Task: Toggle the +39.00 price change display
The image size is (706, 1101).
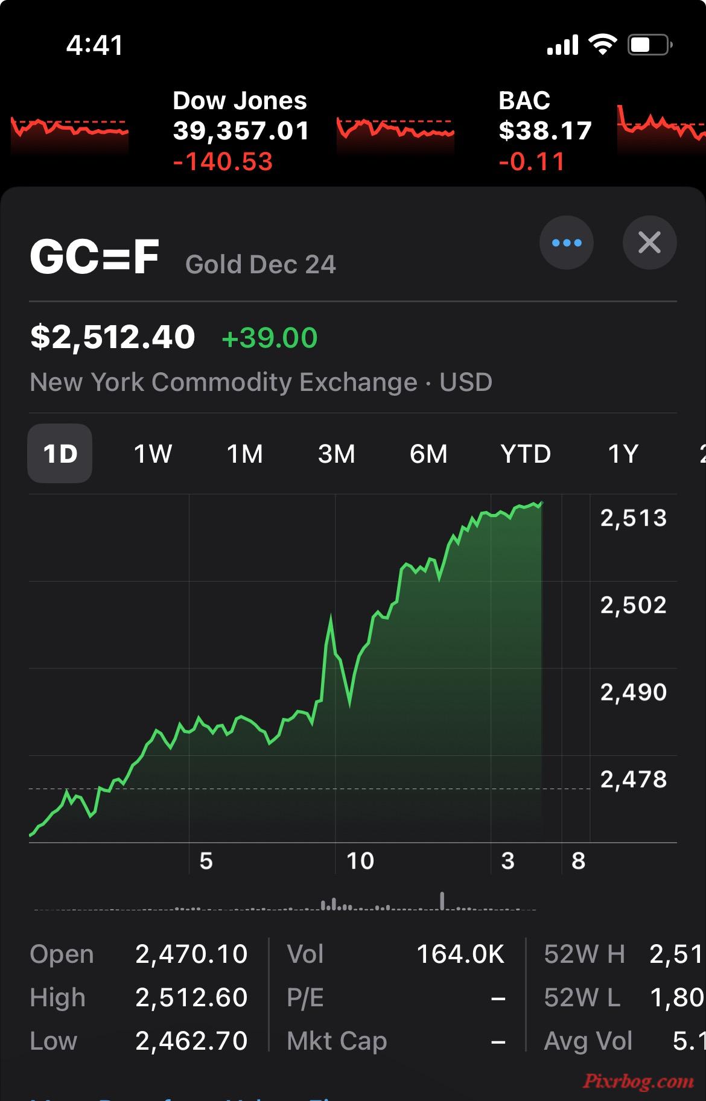Action: 269,338
